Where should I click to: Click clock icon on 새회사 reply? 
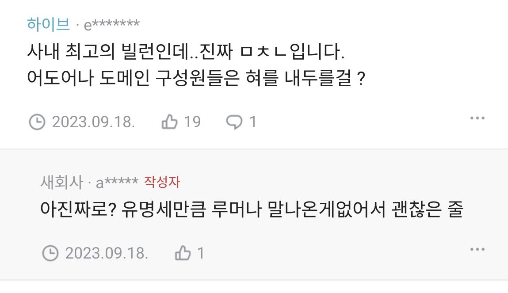[x=50, y=253]
